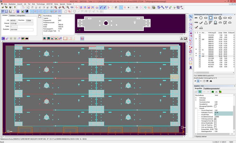
Task: Click the notes page icon beside the Jobdaten panel
Action: (x=40, y=16)
